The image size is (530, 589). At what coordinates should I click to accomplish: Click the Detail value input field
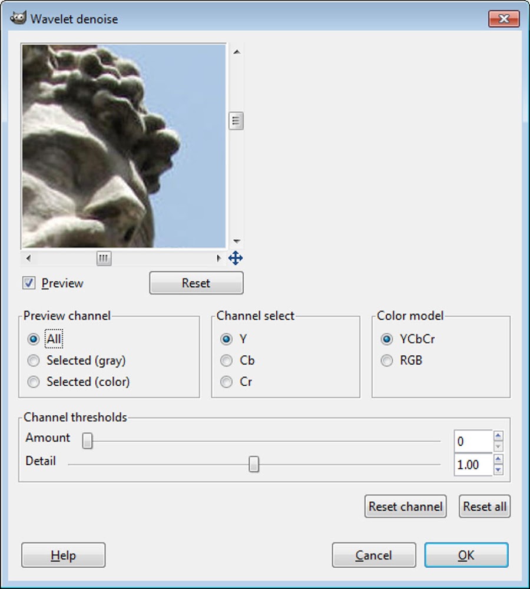click(473, 465)
